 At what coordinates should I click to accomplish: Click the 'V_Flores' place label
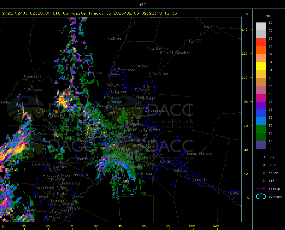click(x=53, y=218)
